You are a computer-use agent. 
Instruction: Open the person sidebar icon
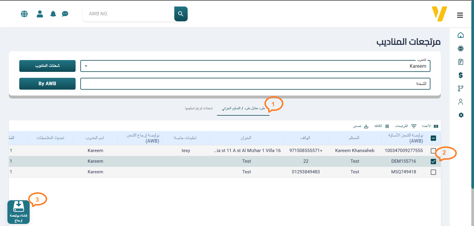pyautogui.click(x=461, y=102)
